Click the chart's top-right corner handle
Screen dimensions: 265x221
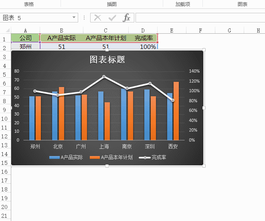click(x=204, y=50)
